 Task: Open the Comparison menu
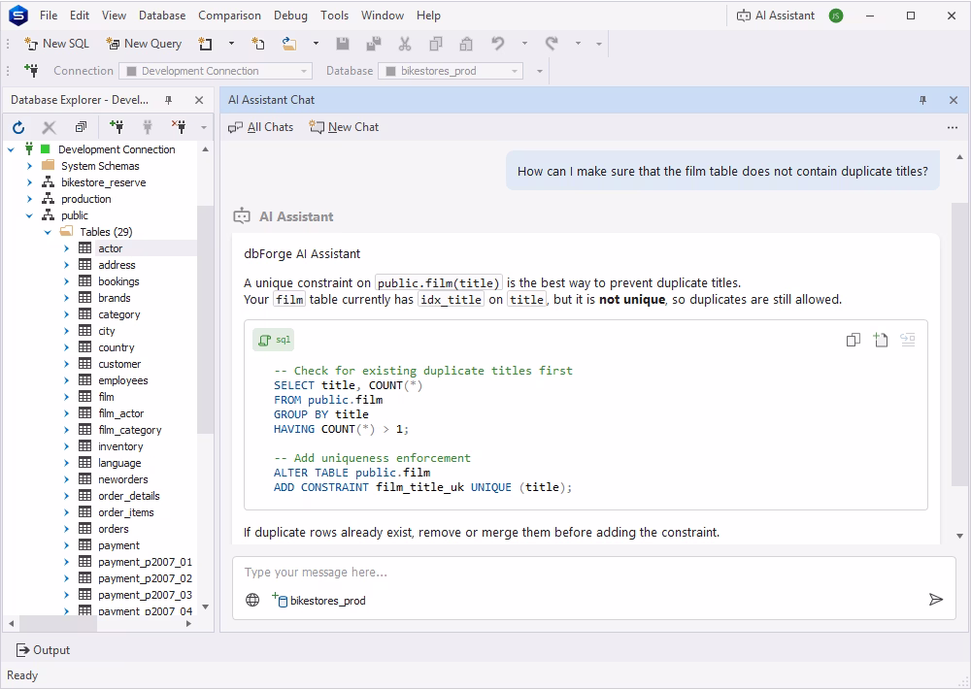(229, 16)
